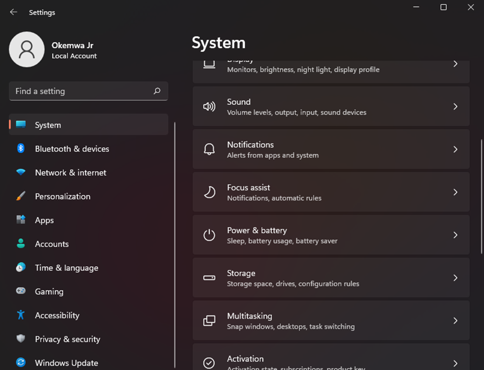Select the Windows Update icon in sidebar

click(20, 362)
